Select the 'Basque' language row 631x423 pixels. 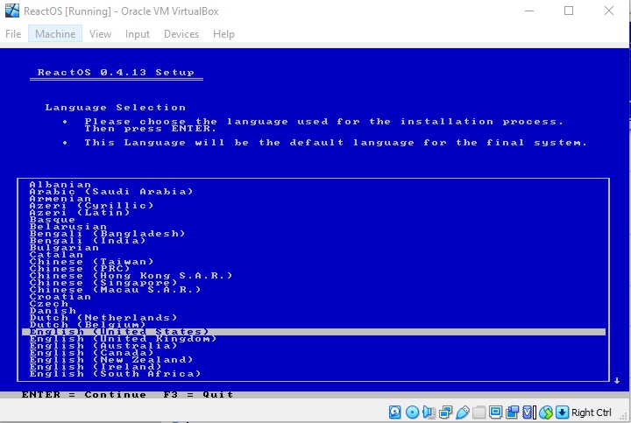click(x=314, y=220)
